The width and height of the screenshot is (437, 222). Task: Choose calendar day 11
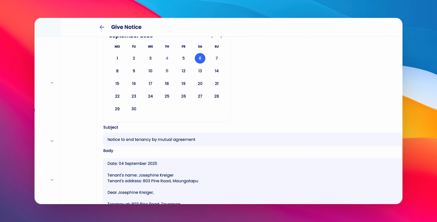pos(167,71)
